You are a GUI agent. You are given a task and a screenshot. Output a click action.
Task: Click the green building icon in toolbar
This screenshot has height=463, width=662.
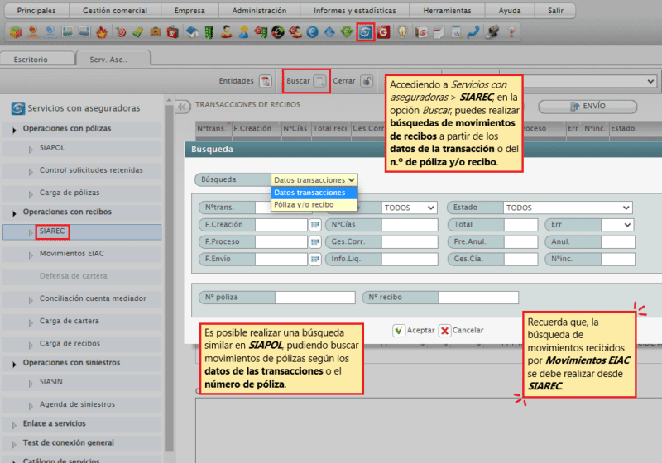click(209, 32)
